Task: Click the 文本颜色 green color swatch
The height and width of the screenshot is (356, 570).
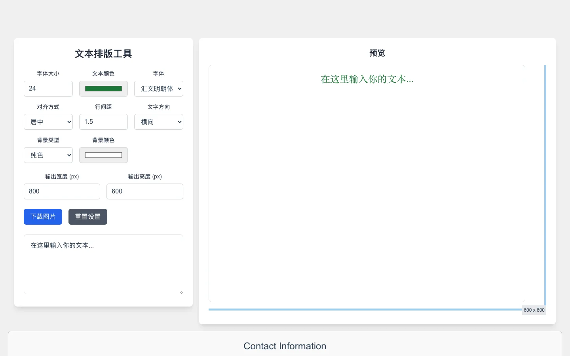Action: pyautogui.click(x=103, y=89)
